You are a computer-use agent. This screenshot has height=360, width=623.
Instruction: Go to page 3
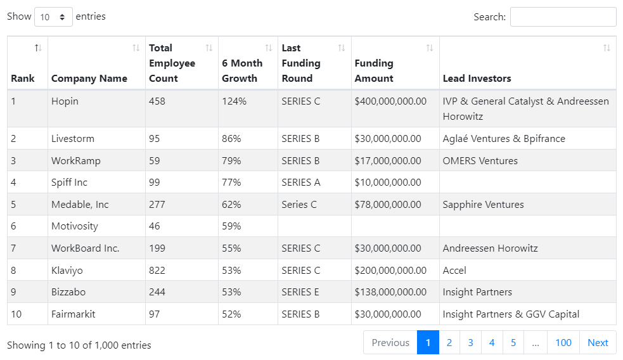tap(470, 342)
